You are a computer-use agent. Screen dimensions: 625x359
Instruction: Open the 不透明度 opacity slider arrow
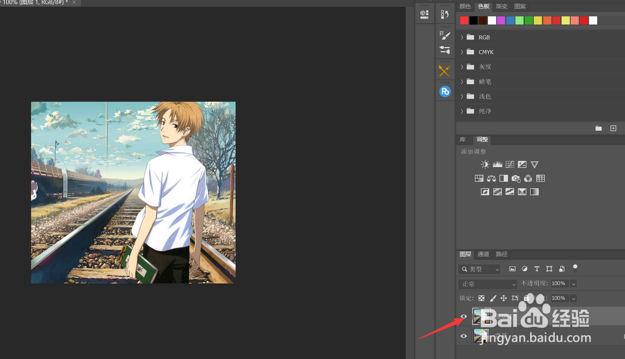click(x=573, y=283)
